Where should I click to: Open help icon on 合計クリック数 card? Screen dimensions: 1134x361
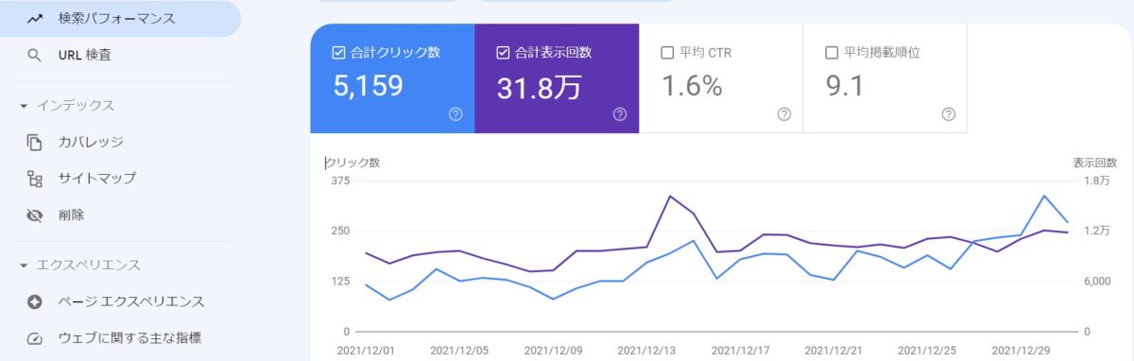(455, 114)
